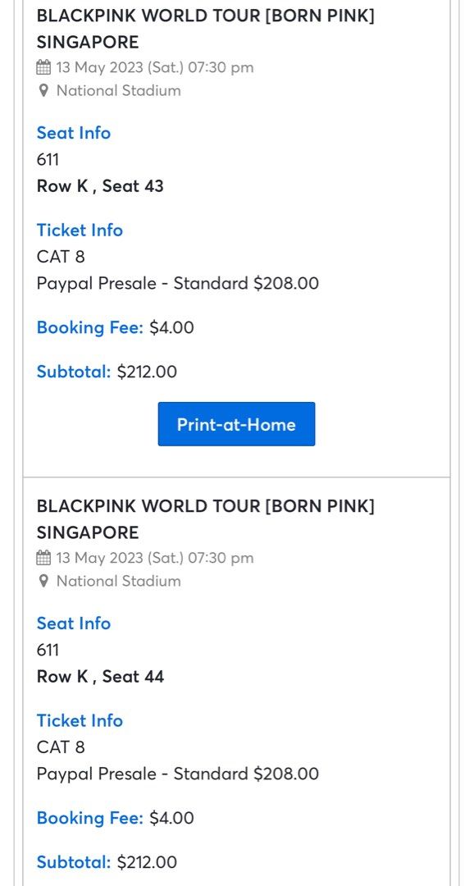474x886 pixels.
Task: Click second ticket's Booking Fee label
Action: (x=90, y=818)
